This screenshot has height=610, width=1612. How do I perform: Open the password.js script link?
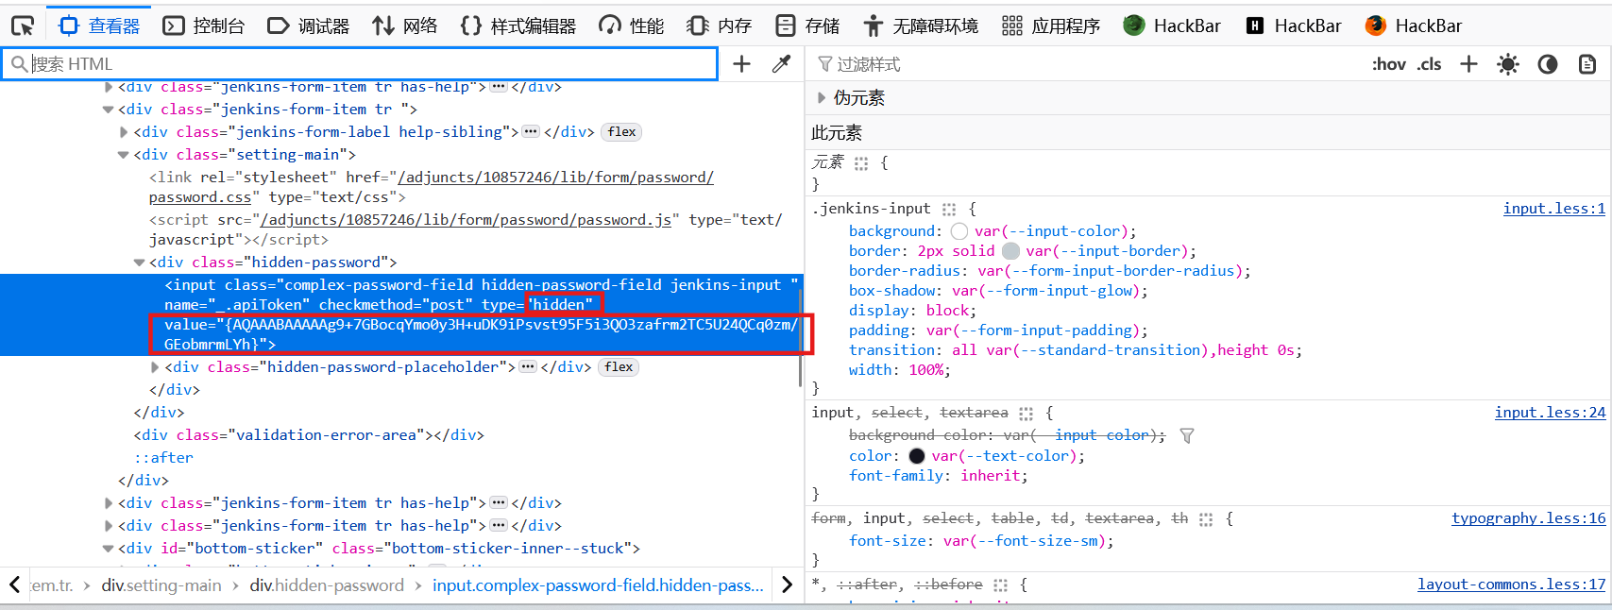(x=466, y=220)
